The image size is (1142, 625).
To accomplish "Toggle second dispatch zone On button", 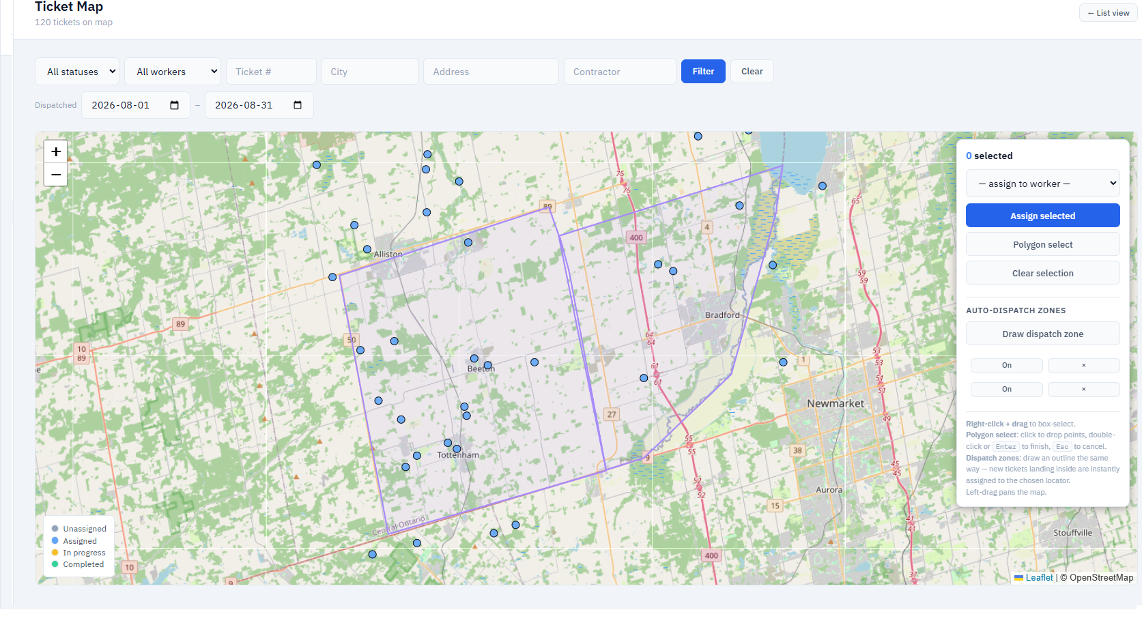I will [1006, 390].
